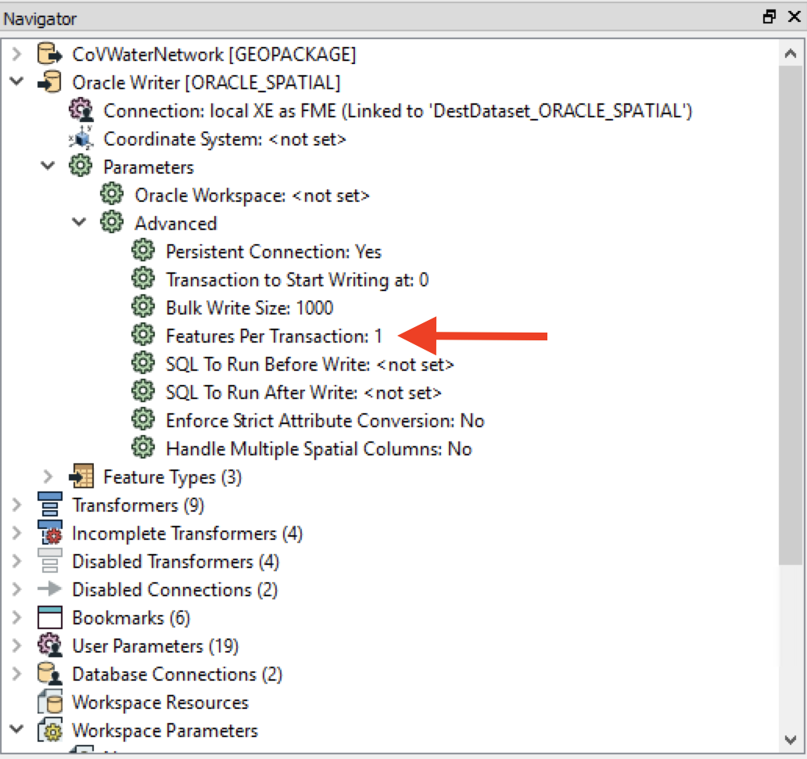Viewport: 807px width, 759px height.
Task: Collapse the Advanced parameters node
Action: click(79, 222)
